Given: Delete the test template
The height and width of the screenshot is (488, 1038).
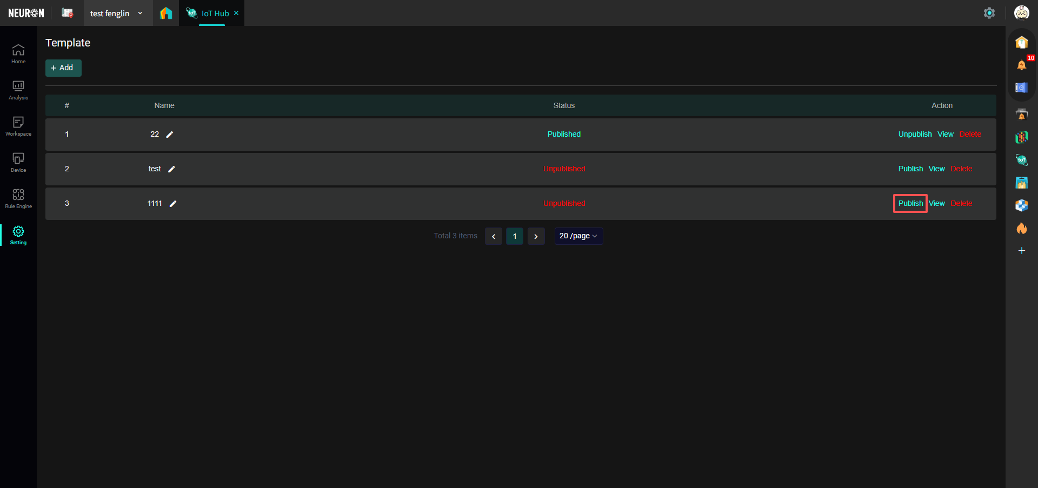Looking at the screenshot, I should coord(961,169).
